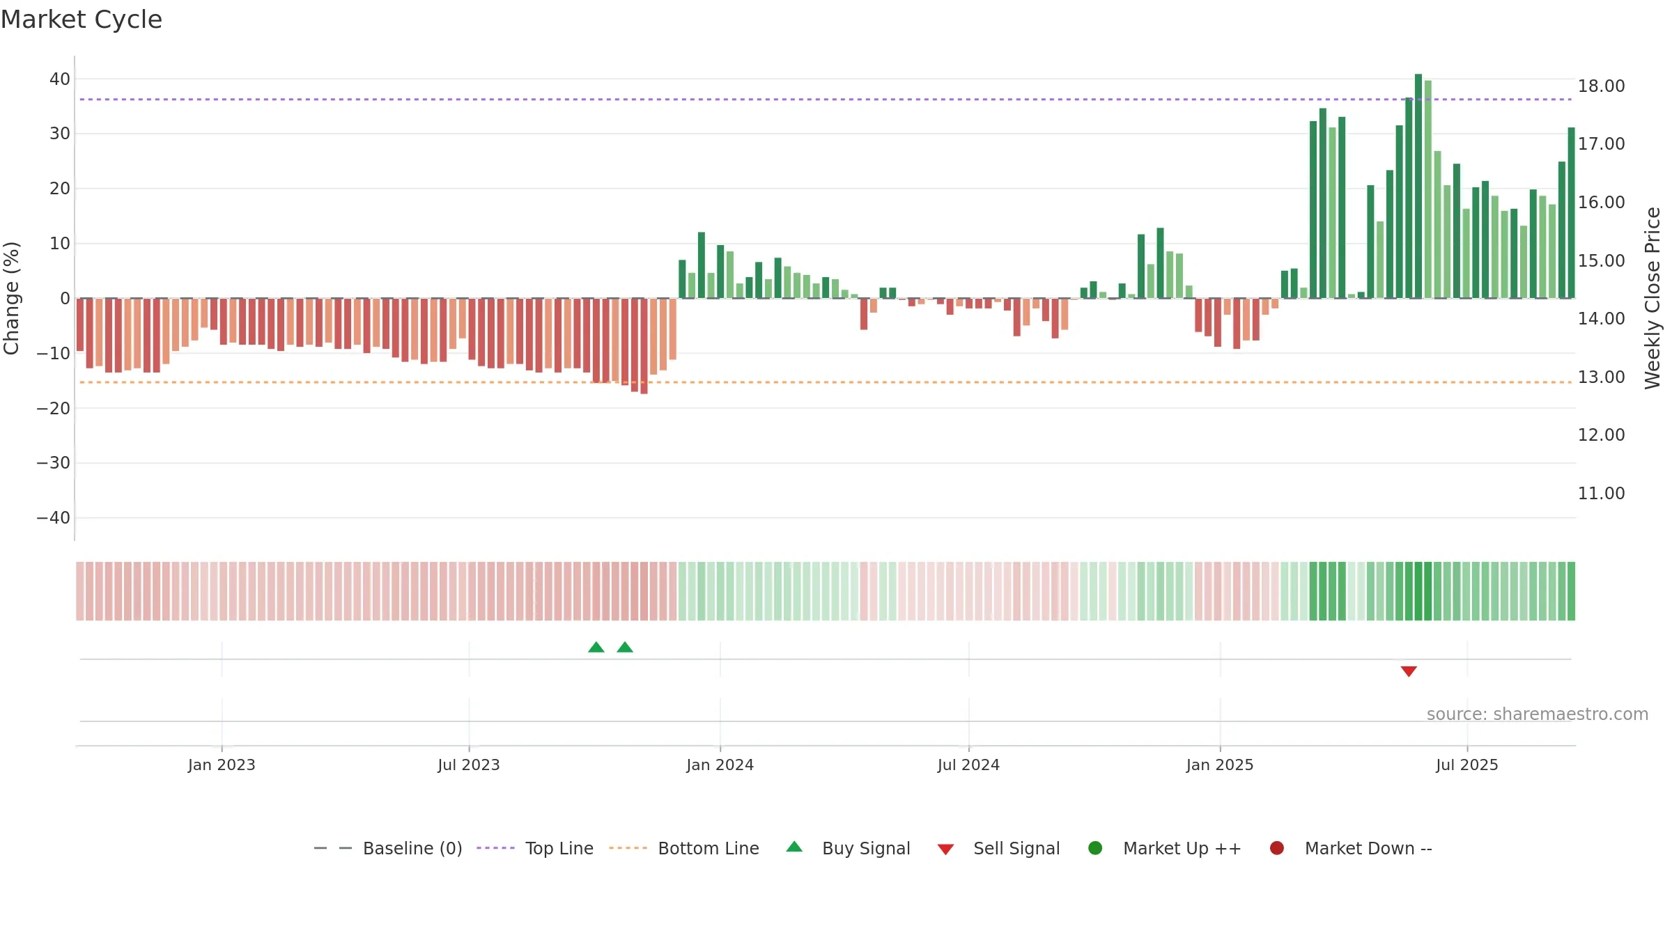
Task: Click the gray dashed Baseline legend sample
Action: click(x=333, y=848)
